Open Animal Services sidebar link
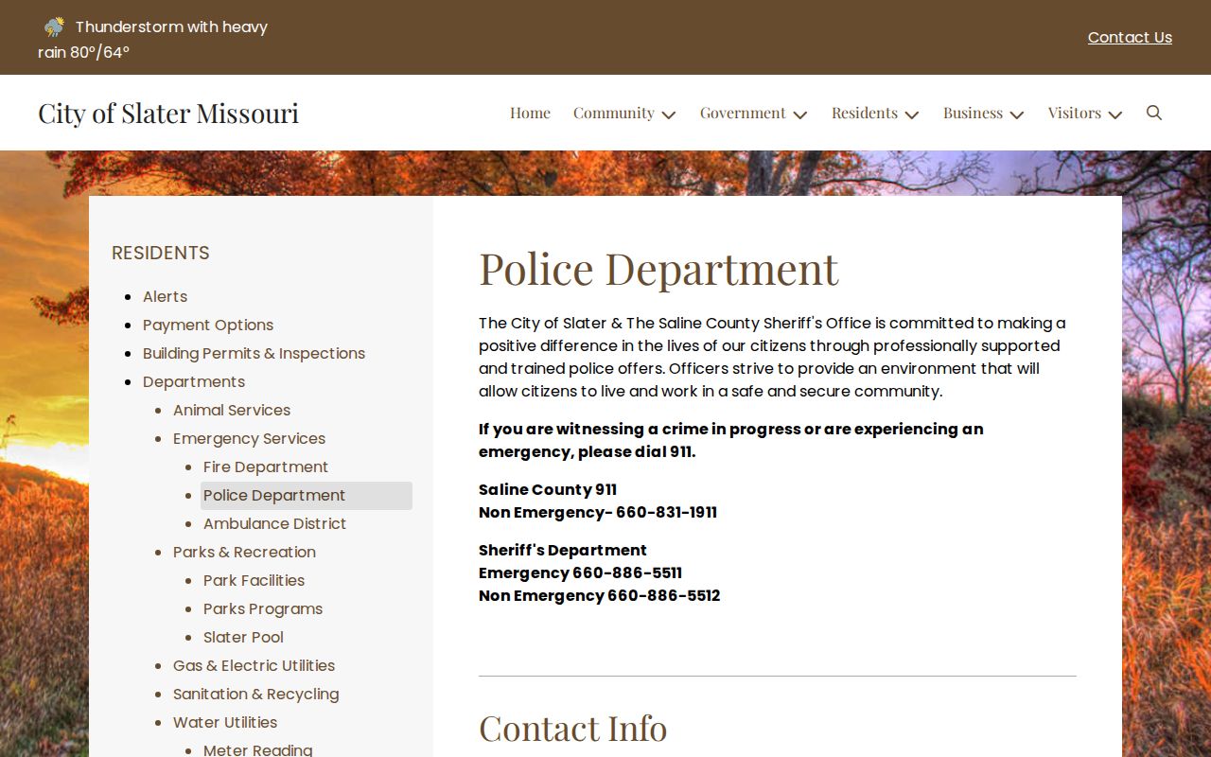This screenshot has width=1211, height=757. click(x=232, y=410)
